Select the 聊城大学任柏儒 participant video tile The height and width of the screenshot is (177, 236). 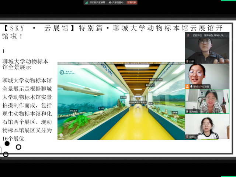(x=207, y=76)
